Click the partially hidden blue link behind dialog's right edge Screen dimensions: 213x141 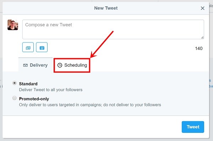(x=211, y=83)
